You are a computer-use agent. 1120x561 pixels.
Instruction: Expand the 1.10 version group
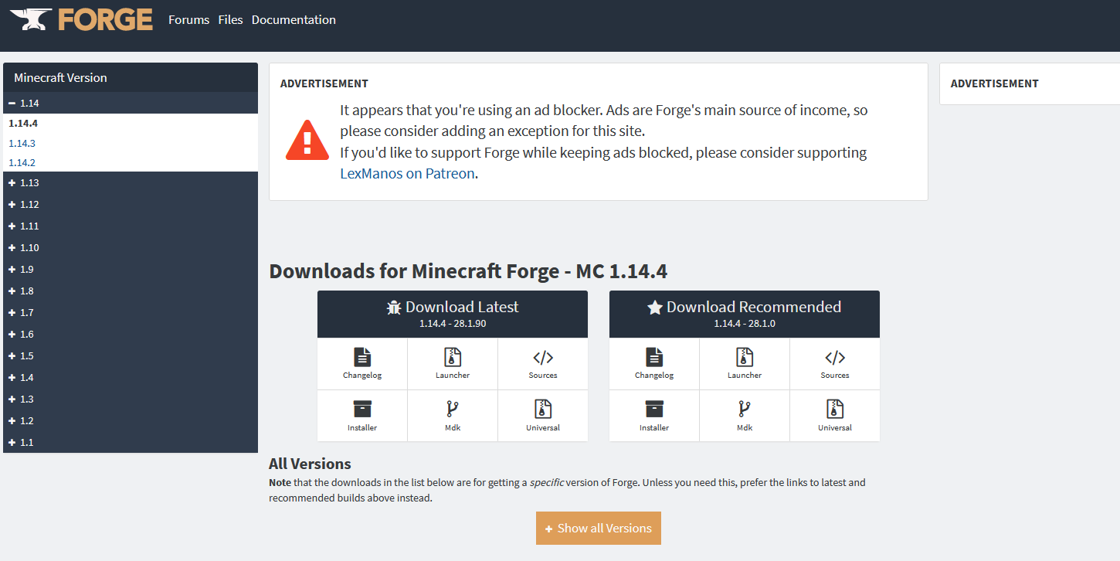131,247
